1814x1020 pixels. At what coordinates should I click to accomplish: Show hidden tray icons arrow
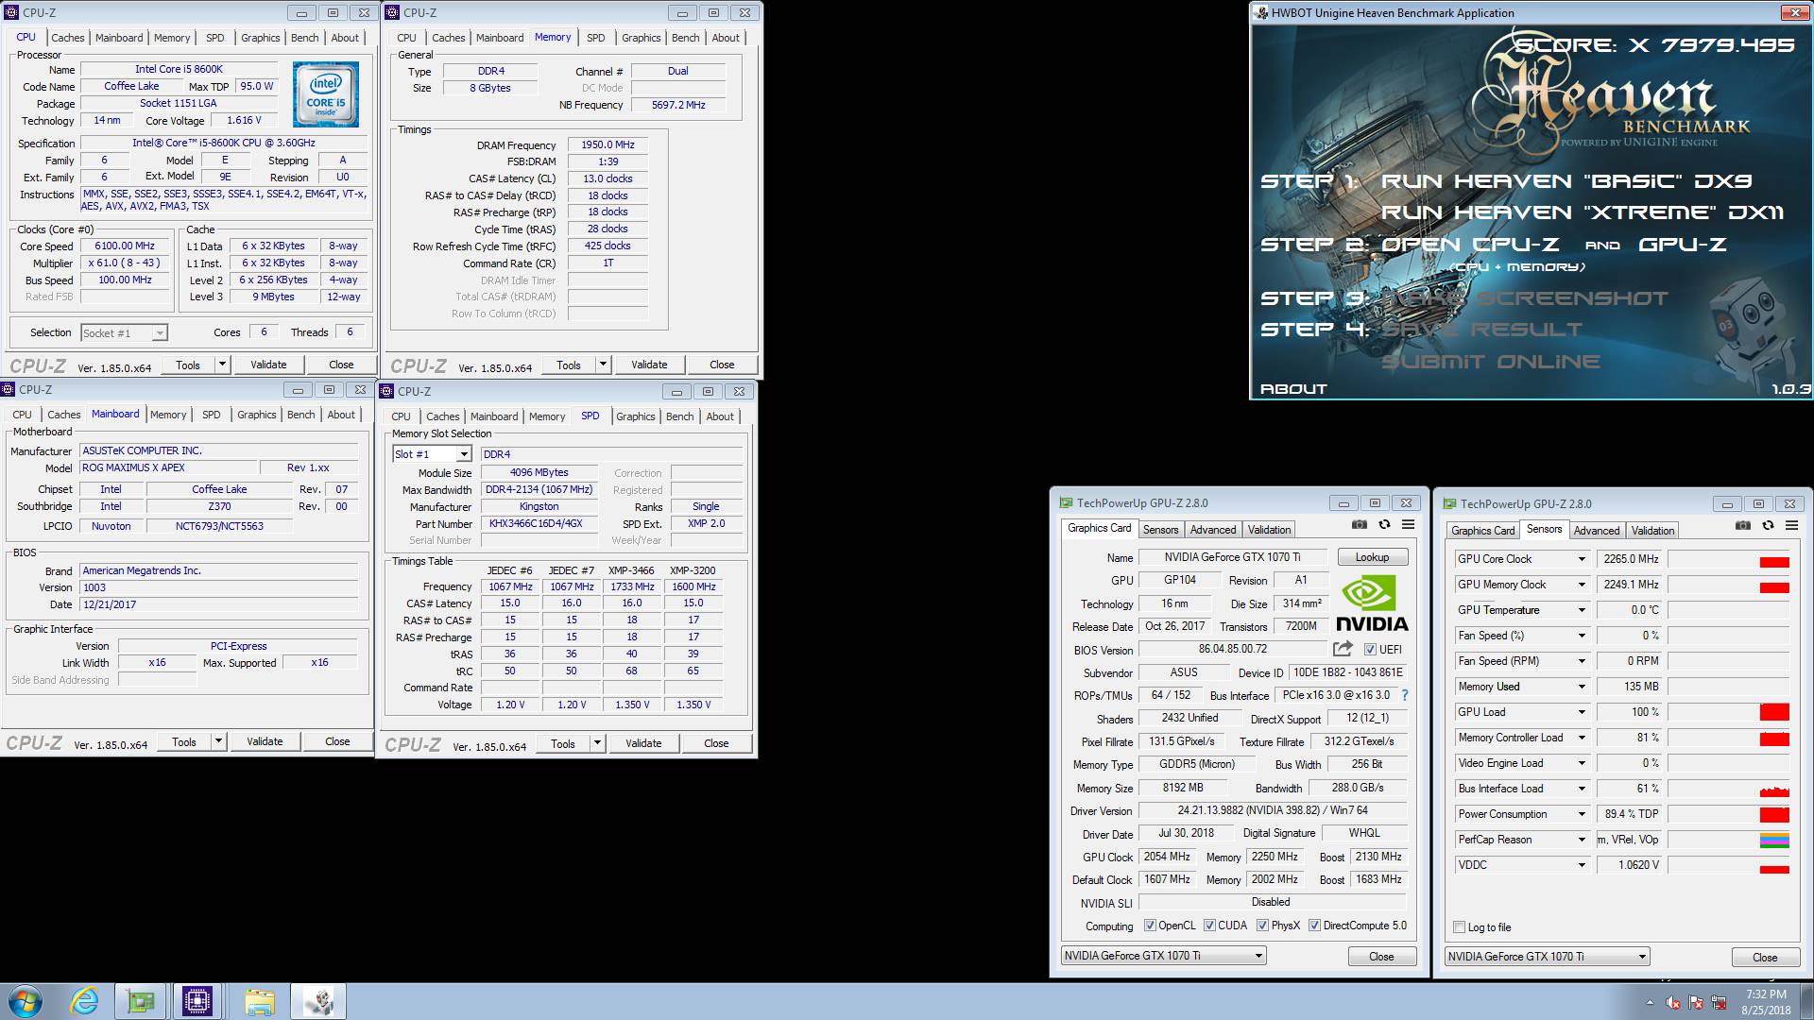point(1651,1003)
